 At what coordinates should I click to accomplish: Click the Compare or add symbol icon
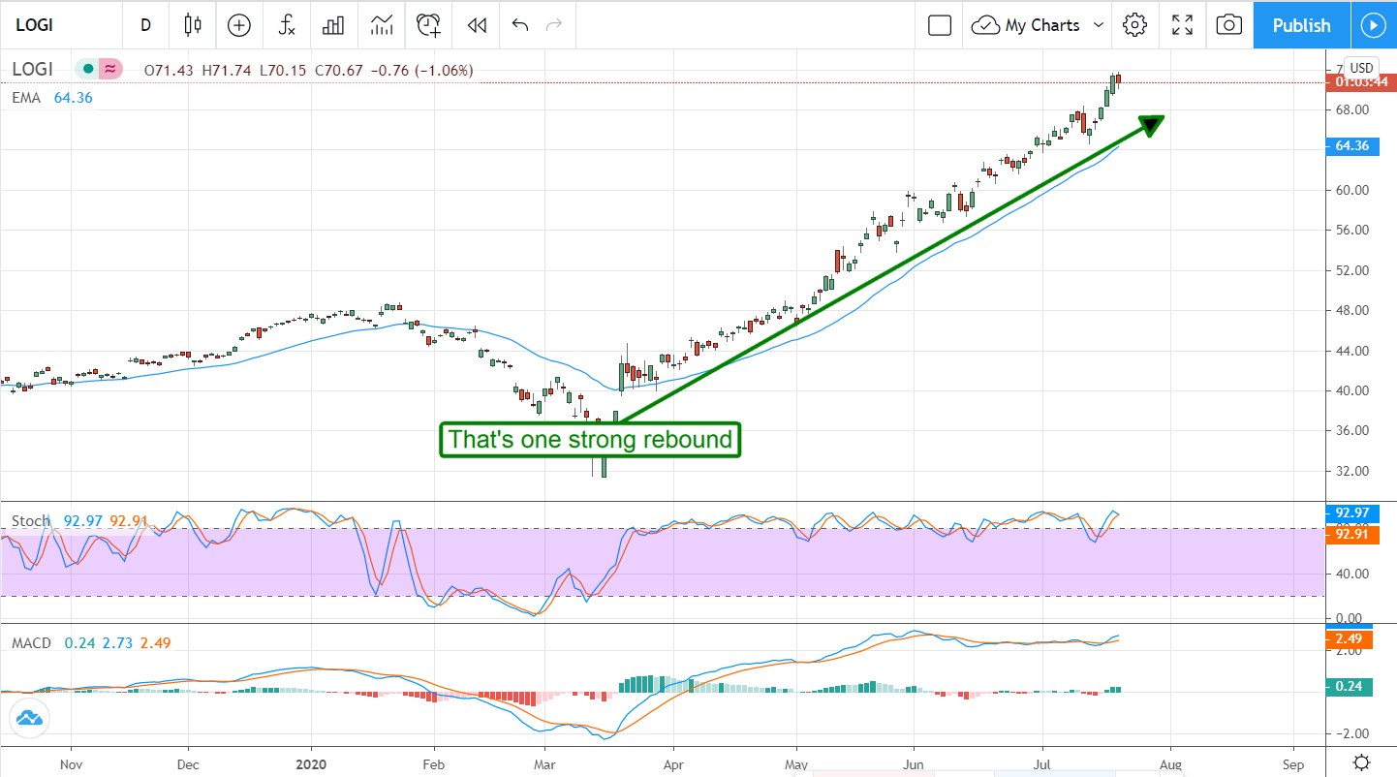tap(238, 25)
